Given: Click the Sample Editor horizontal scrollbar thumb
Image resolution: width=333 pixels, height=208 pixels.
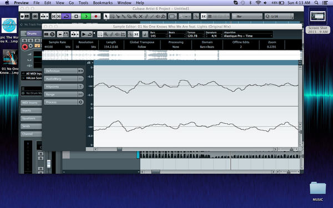Looking at the screenshot, I should 119,149.
